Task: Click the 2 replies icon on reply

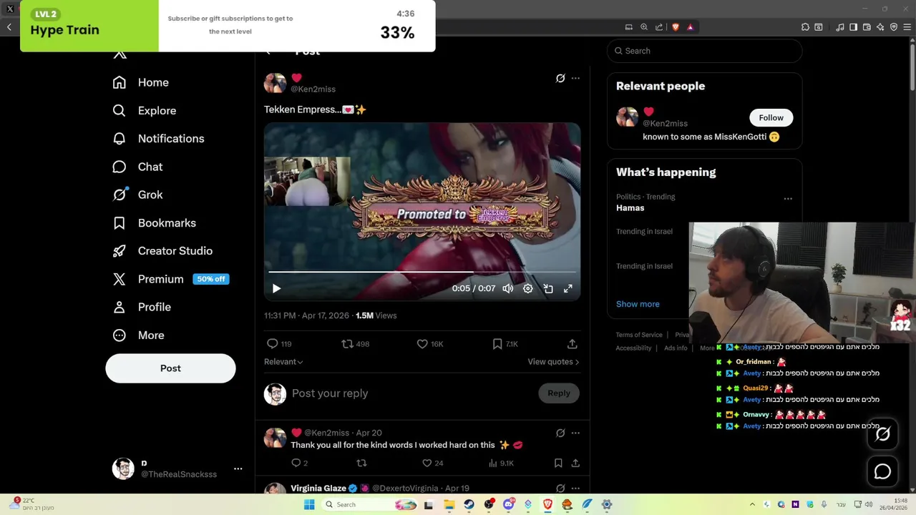Action: (x=296, y=463)
